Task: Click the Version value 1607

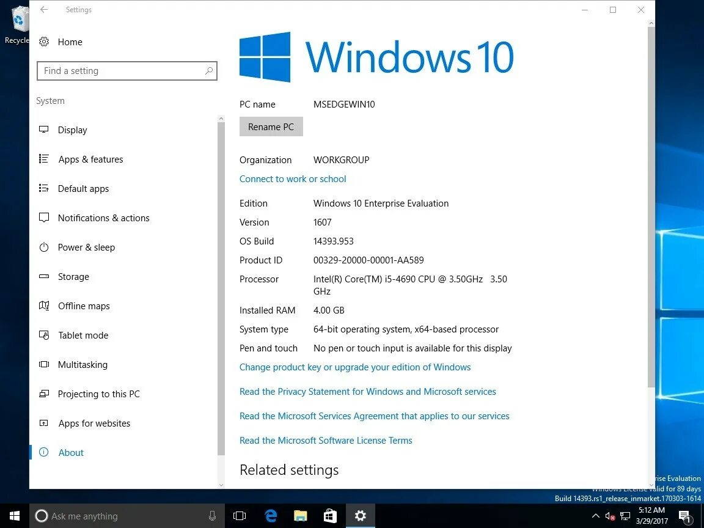Action: tap(323, 222)
